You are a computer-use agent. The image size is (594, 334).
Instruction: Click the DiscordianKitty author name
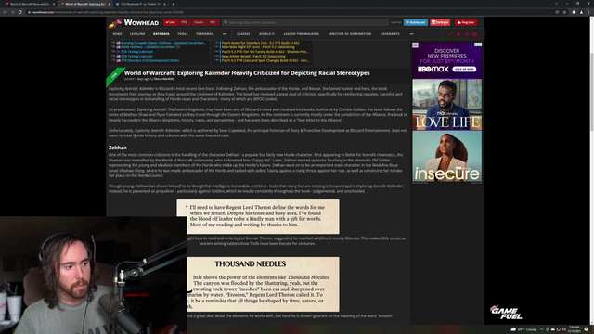point(164,79)
